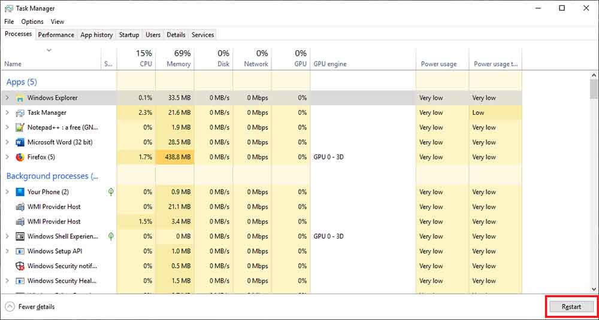
Task: Open the File menu
Action: (x=9, y=22)
